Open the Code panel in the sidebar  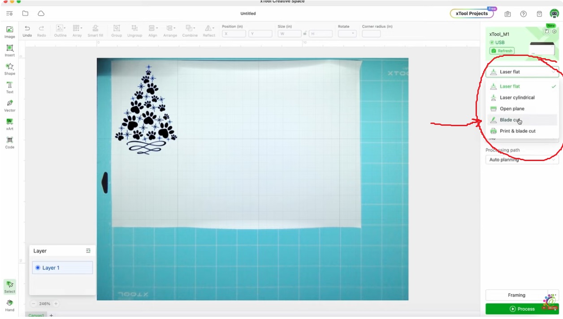(9, 141)
